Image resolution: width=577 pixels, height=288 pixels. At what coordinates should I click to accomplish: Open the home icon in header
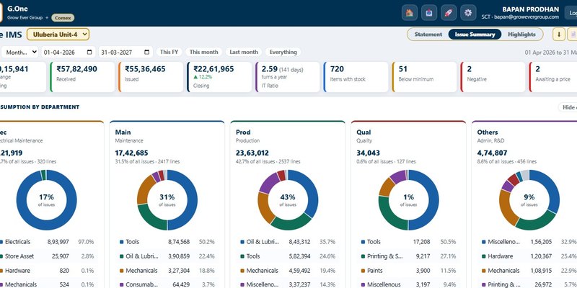coord(409,13)
